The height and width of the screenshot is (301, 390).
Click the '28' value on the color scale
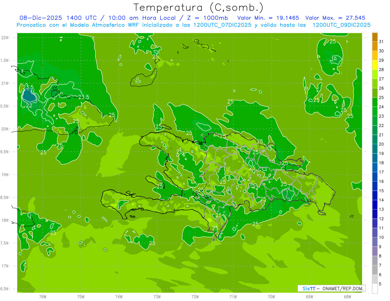[381, 69]
